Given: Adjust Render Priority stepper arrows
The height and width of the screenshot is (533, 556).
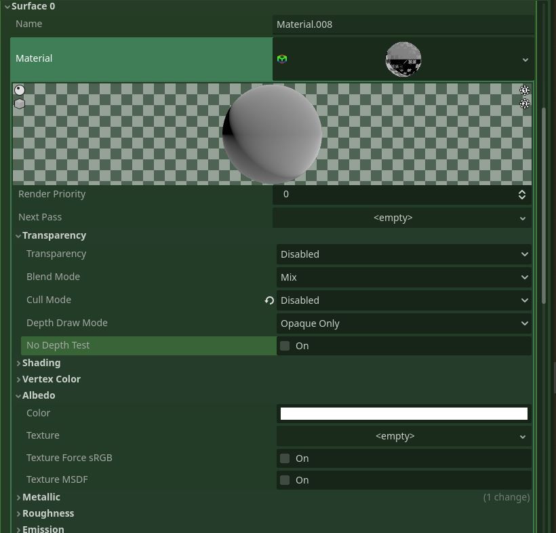Looking at the screenshot, I should (521, 195).
